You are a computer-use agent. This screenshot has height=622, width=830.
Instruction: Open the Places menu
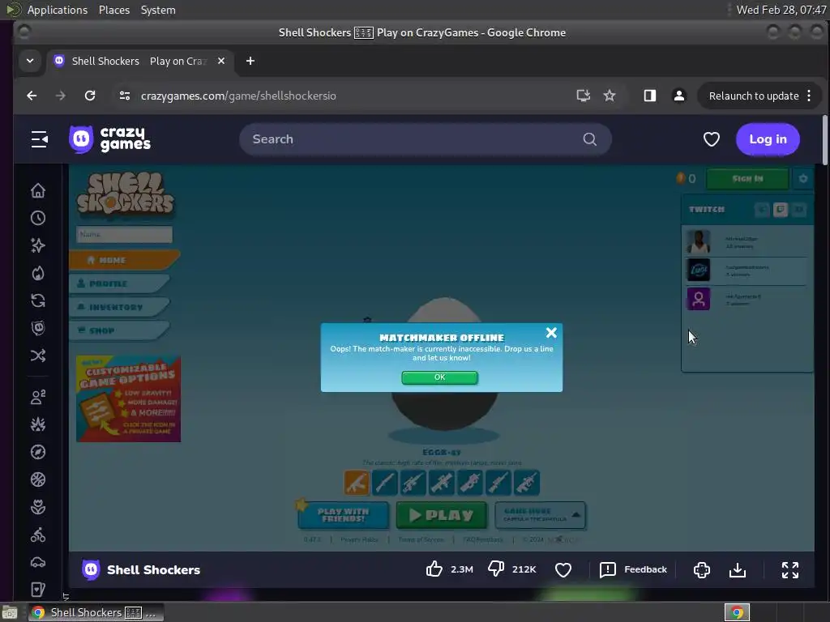[x=113, y=10]
